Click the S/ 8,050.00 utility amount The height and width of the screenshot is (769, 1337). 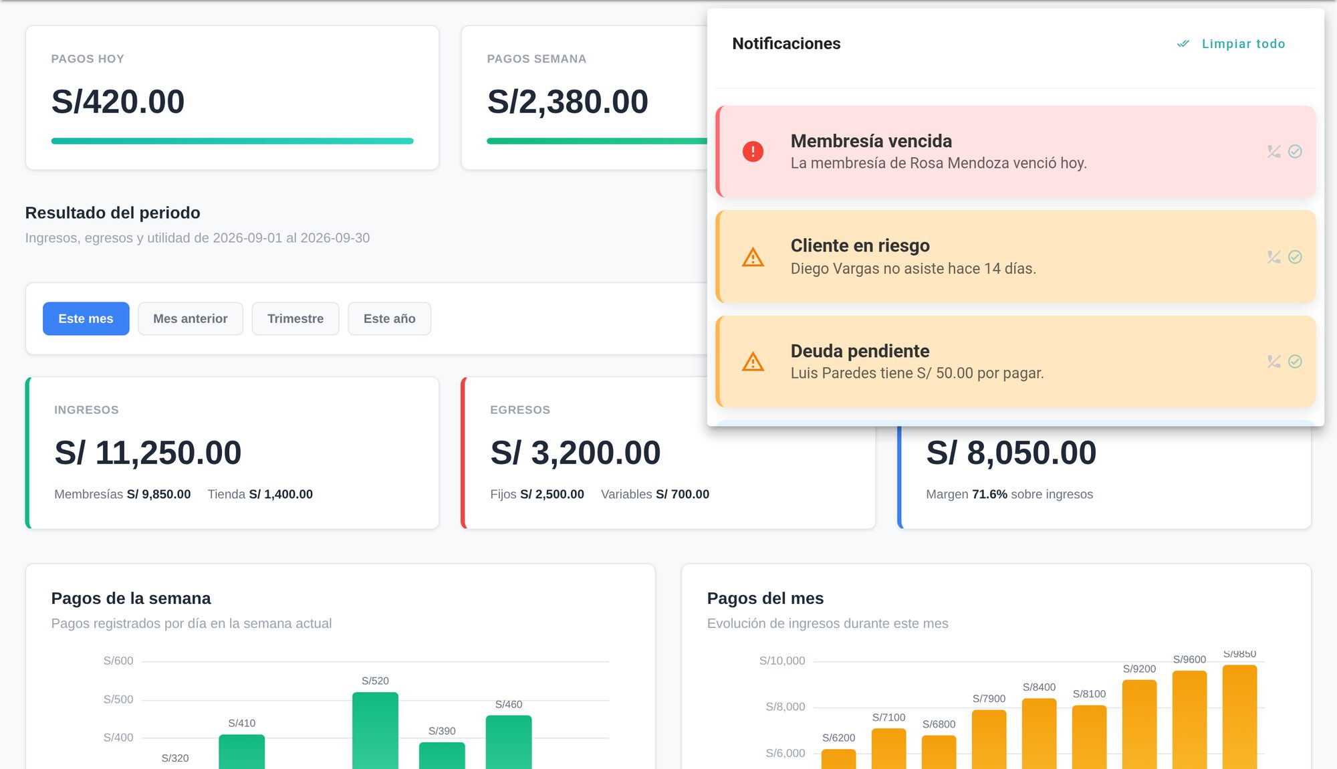click(x=1011, y=453)
